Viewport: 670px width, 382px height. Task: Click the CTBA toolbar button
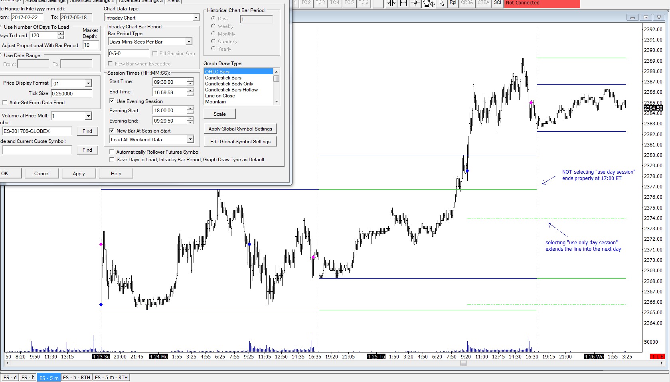click(x=483, y=3)
